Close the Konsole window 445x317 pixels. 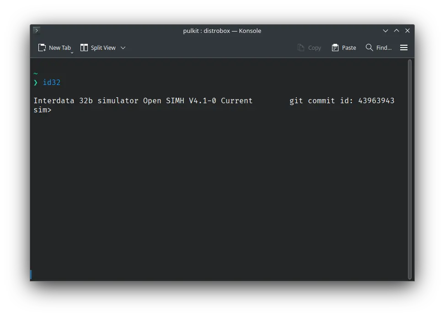click(407, 31)
